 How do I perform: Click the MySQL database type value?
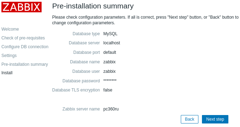(110, 34)
